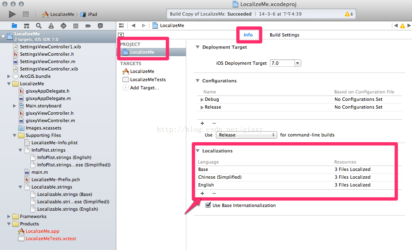Collapse the Configurations section
The height and width of the screenshot is (250, 412).
click(x=197, y=81)
